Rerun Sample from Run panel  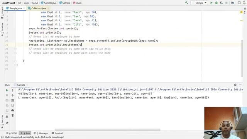tap(7, 90)
